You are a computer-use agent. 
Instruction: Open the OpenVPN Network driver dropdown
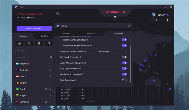click(x=112, y=51)
